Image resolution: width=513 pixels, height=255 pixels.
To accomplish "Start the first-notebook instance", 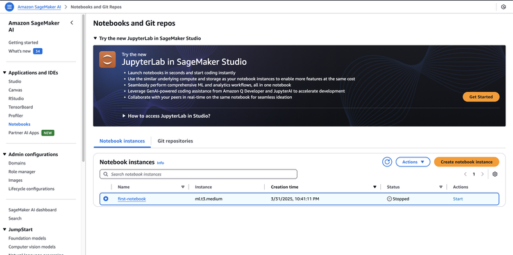I will pos(458,199).
